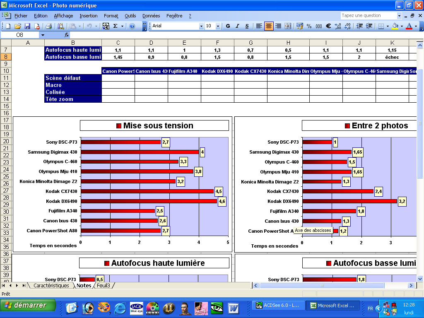Expand standard toolbar options chevron
The width and height of the screenshot is (424, 318).
(145, 26)
